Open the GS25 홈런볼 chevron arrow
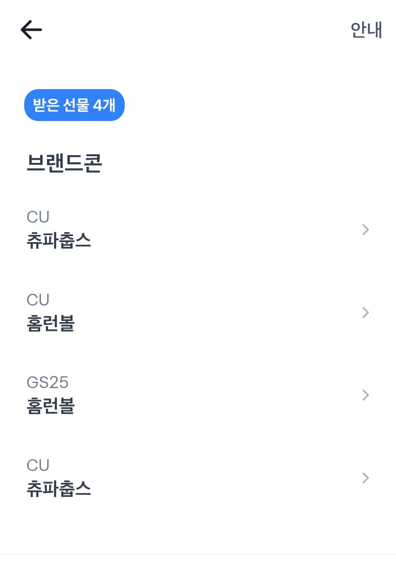 pyautogui.click(x=365, y=395)
